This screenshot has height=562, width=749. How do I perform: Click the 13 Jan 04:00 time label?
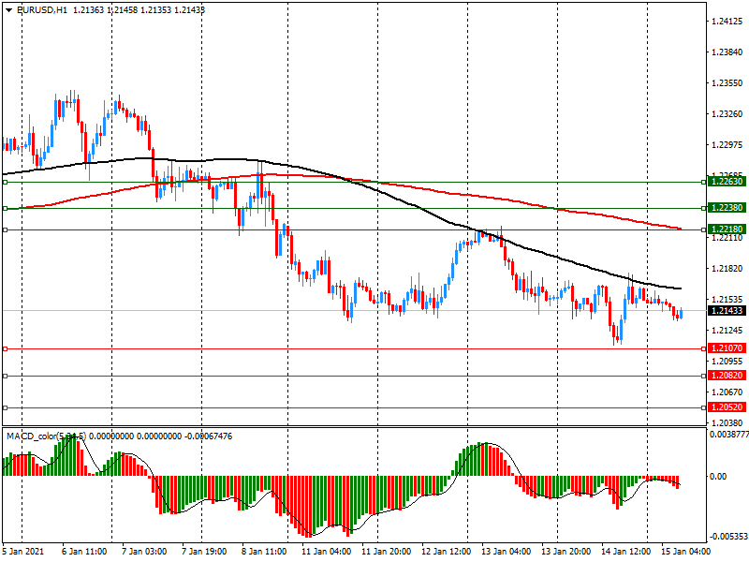506,552
